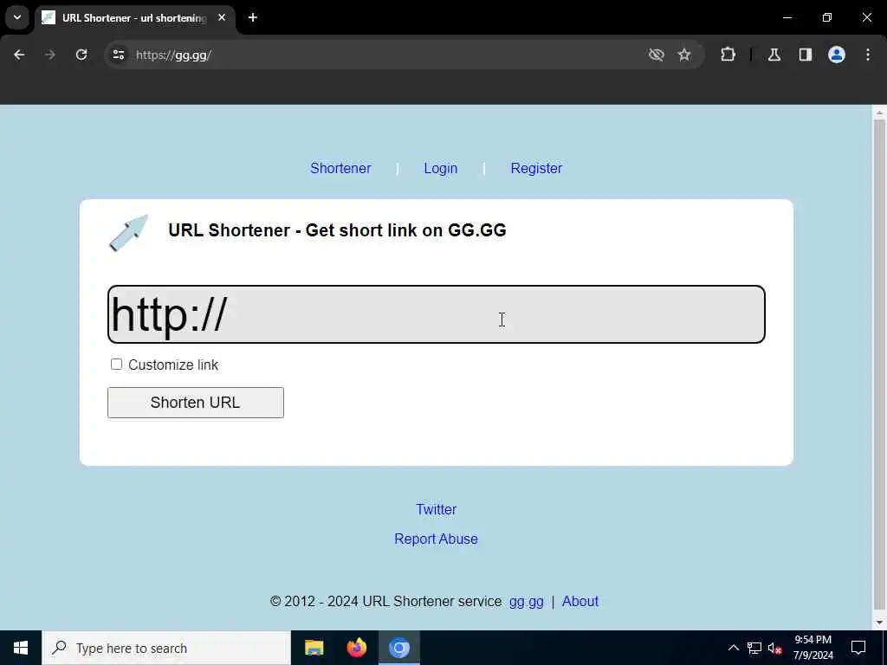Open the notification center icon
The image size is (887, 665).
coord(858,648)
